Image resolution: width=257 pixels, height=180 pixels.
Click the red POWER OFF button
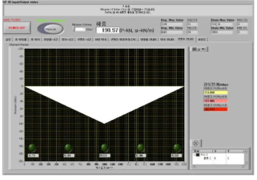(17, 28)
